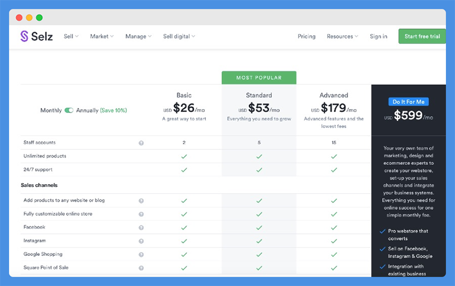Click the $179/mo Advanced price
Image resolution: width=455 pixels, height=286 pixels.
pos(334,108)
